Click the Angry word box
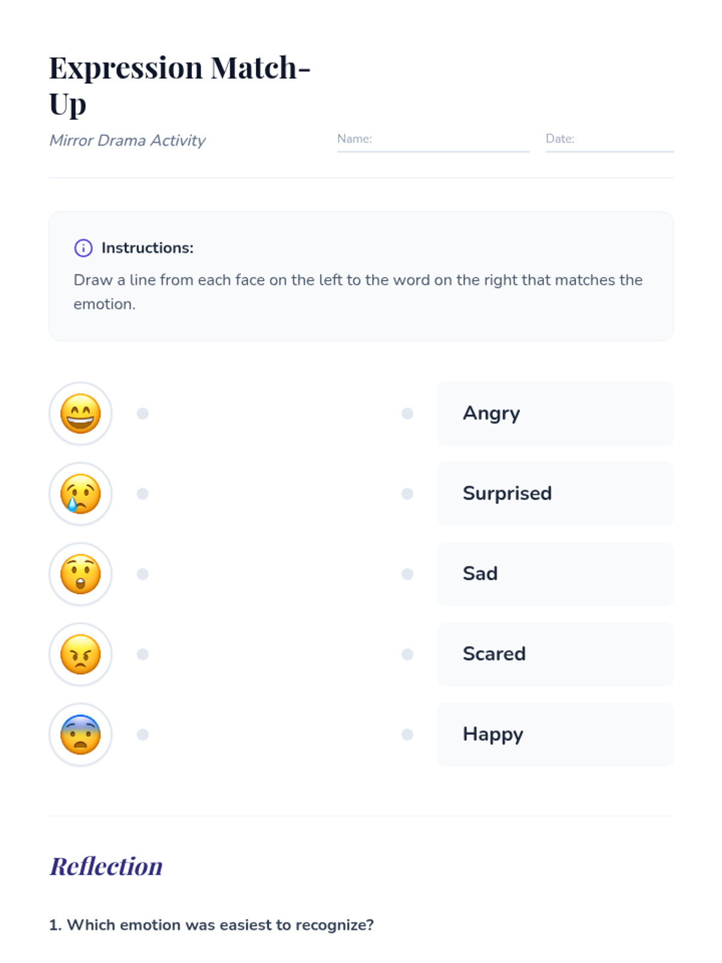The height and width of the screenshot is (963, 722). point(555,413)
